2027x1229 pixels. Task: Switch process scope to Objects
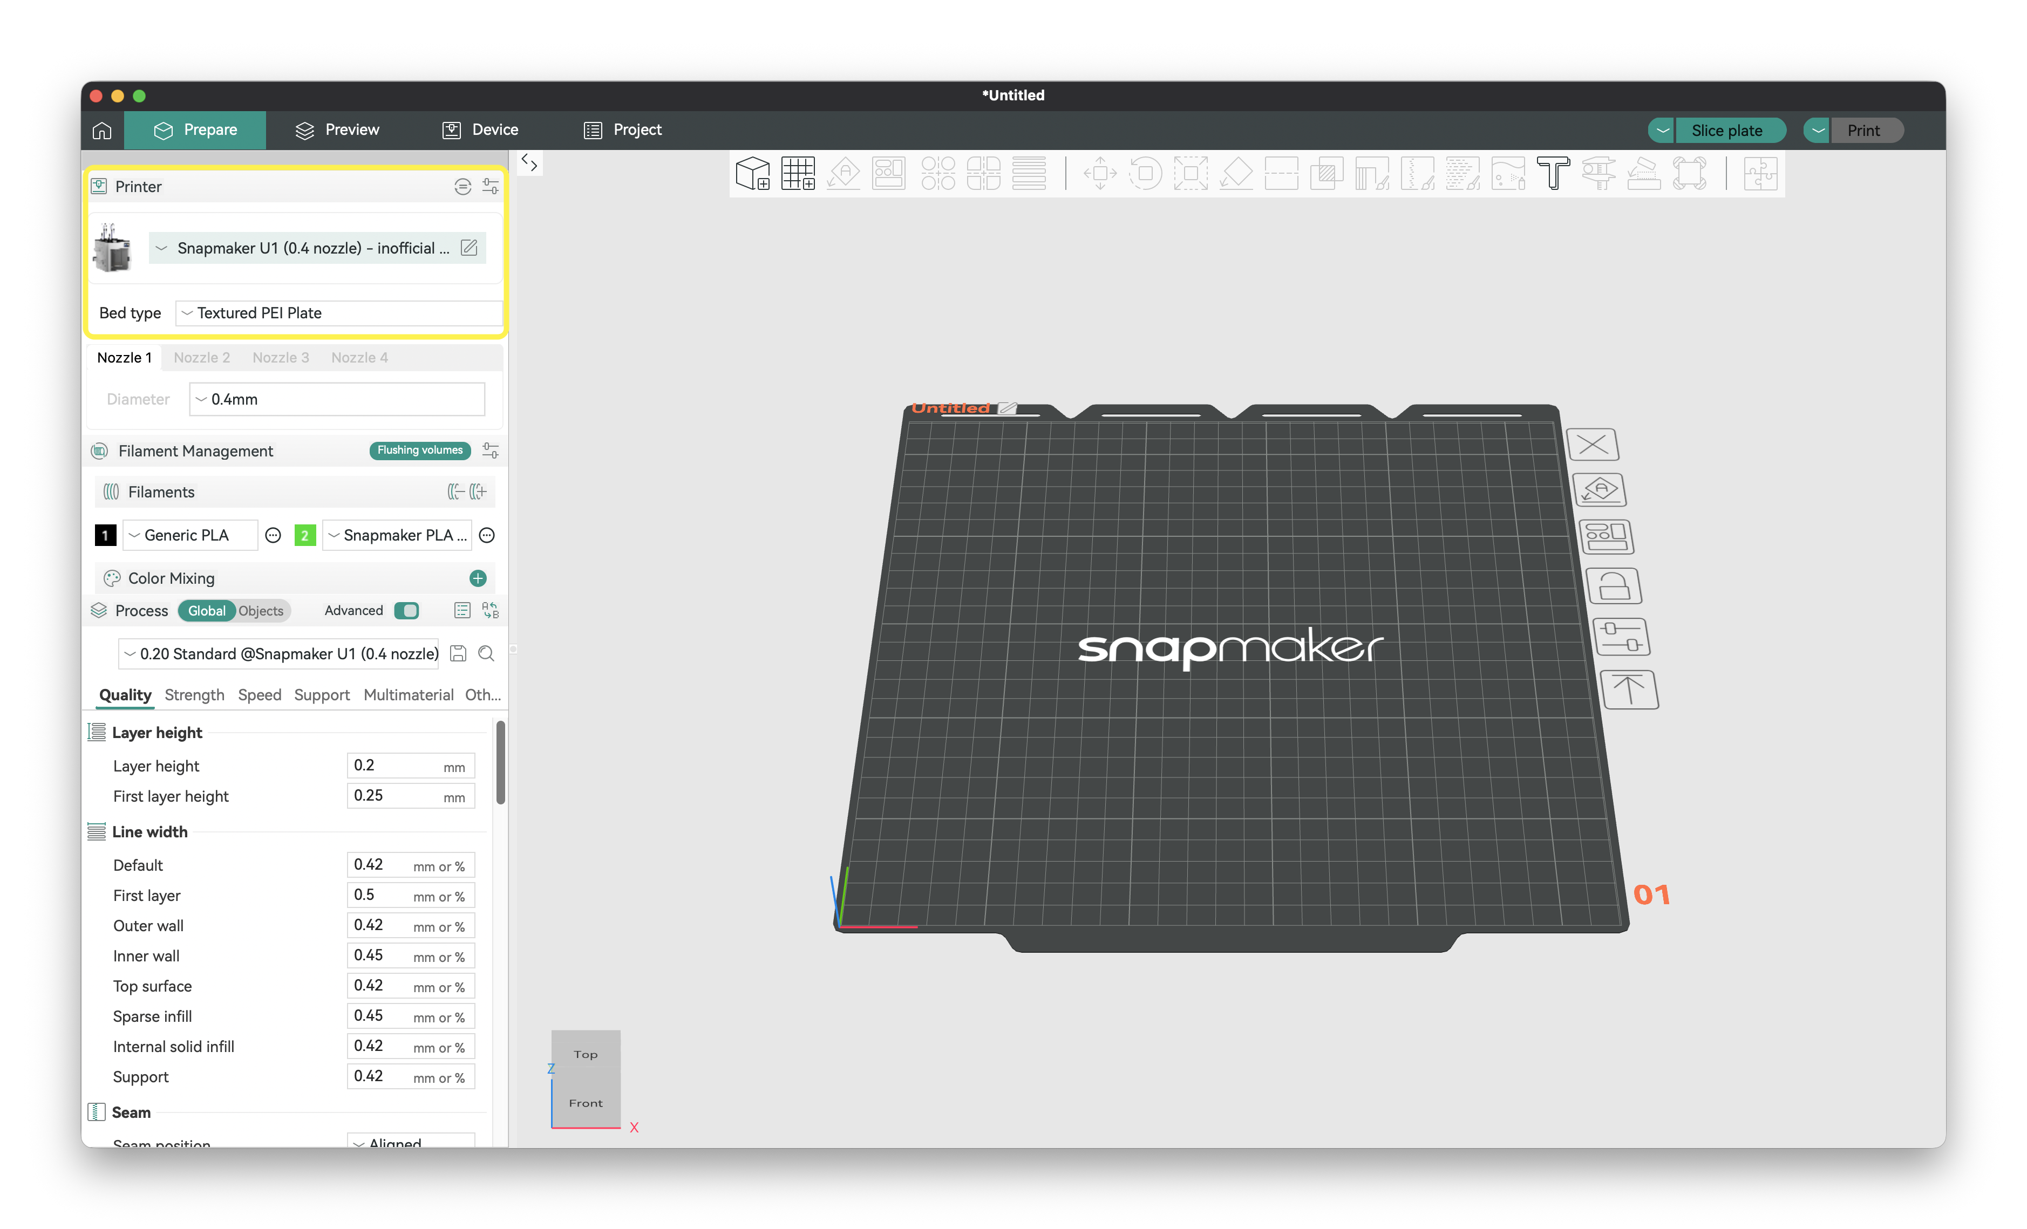[x=261, y=610]
